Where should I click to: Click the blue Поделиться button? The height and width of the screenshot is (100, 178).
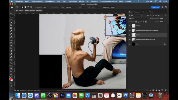155,7
